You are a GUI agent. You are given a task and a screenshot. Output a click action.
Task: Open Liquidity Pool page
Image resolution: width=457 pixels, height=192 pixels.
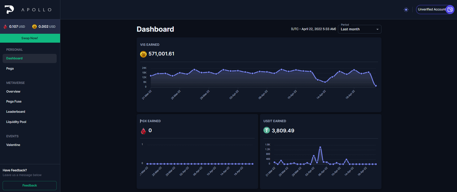click(x=16, y=122)
